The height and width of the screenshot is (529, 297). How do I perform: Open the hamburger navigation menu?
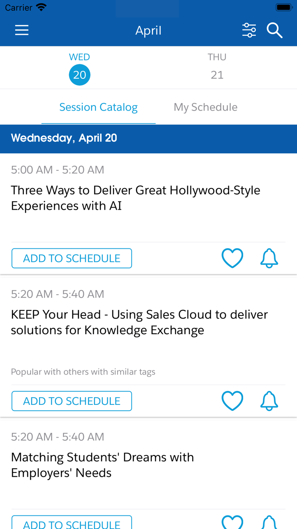(21, 30)
